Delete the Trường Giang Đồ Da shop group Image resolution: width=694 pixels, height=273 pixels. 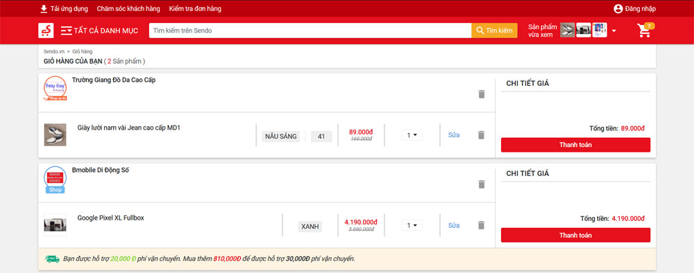tap(482, 94)
